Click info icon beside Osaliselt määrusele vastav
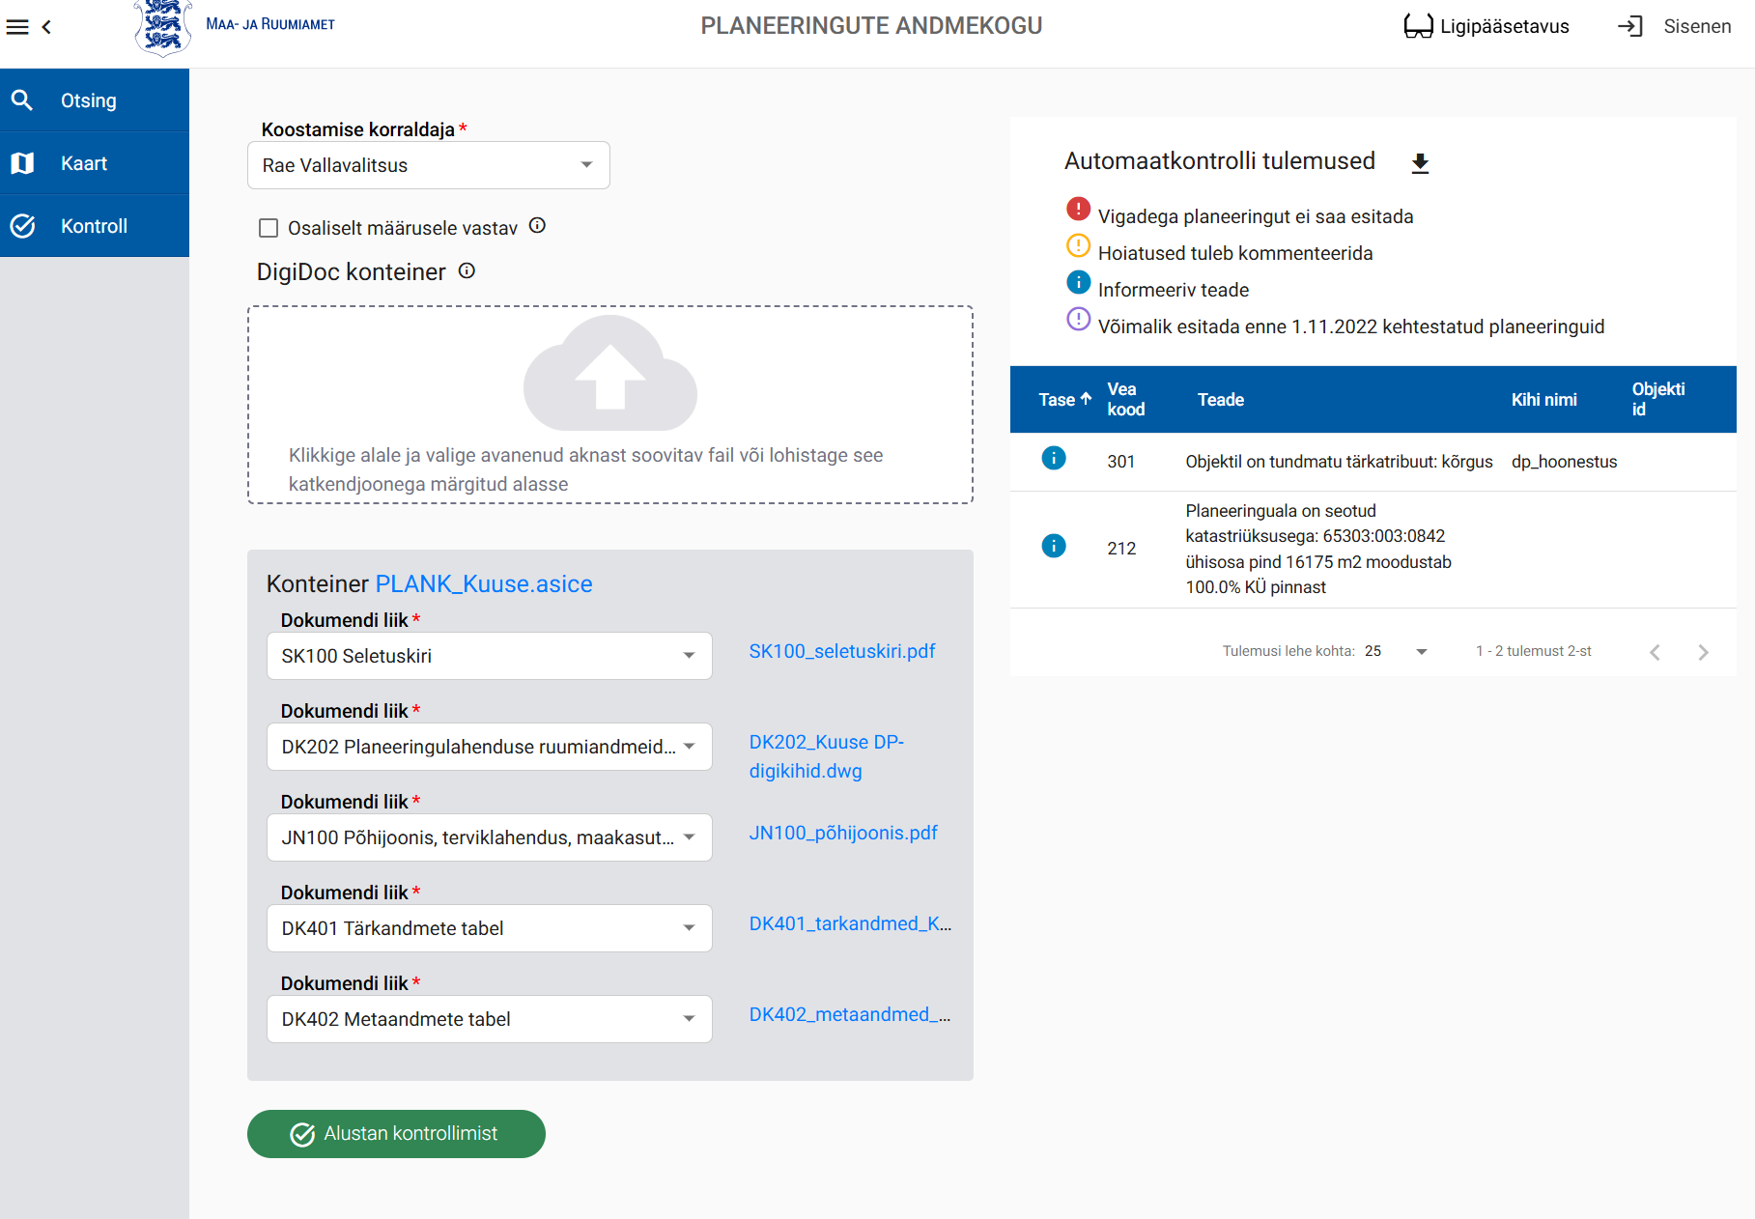Screen dimensions: 1755x1219 [x=538, y=226]
